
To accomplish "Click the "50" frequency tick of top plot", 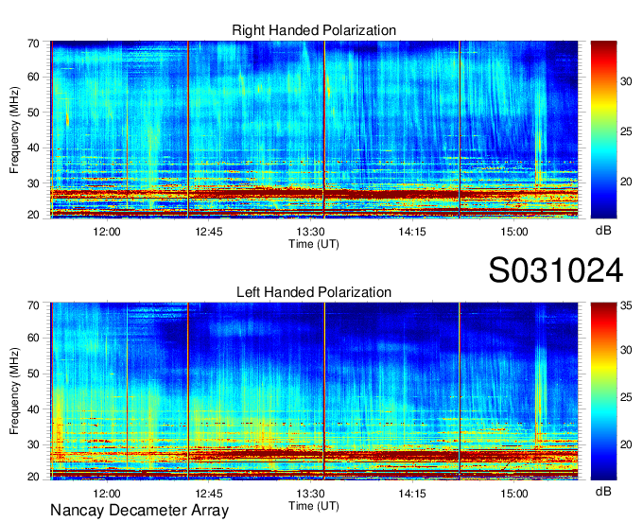I will (x=33, y=113).
